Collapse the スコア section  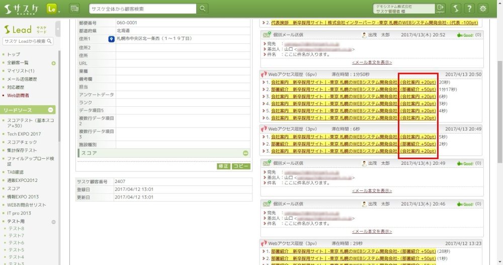(245, 153)
